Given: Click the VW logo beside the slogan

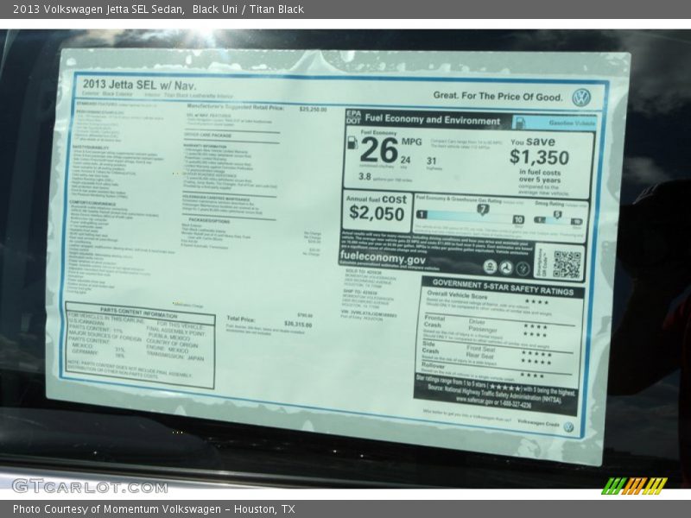Looking at the screenshot, I should (581, 98).
